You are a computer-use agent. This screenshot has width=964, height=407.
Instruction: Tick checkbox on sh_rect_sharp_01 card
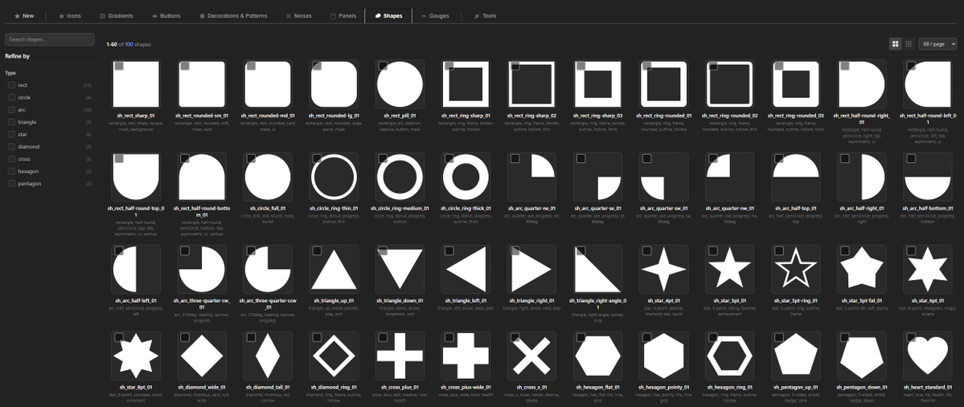pyautogui.click(x=119, y=66)
